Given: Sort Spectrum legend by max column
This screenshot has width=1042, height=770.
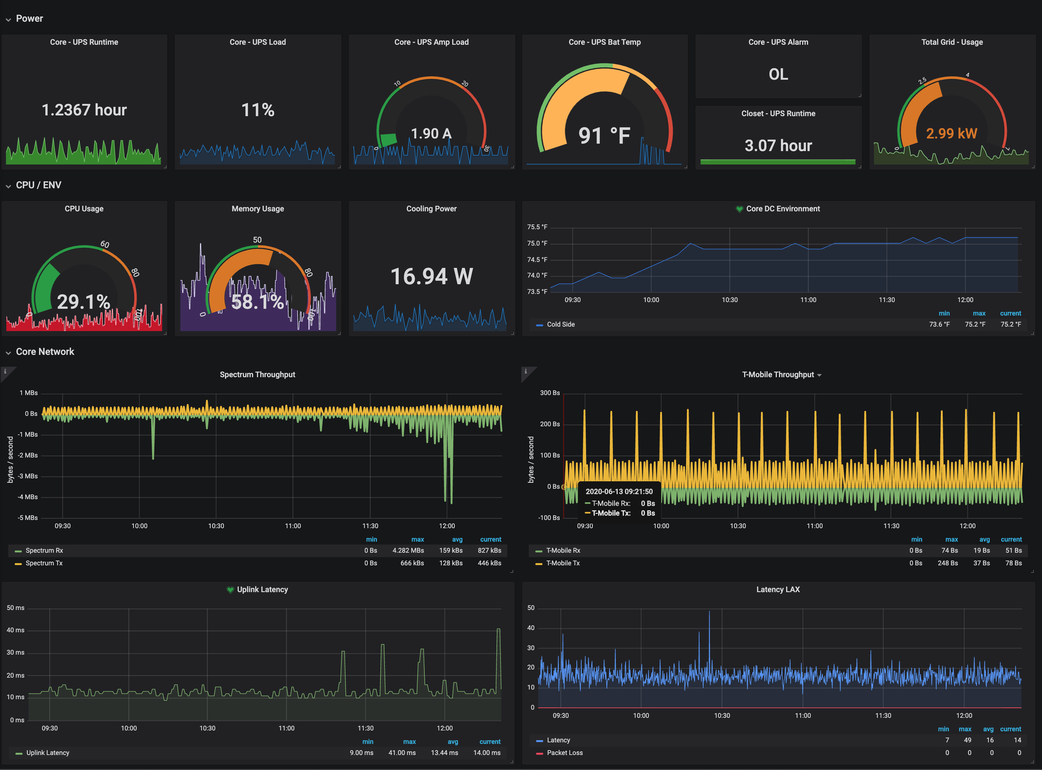Looking at the screenshot, I should pyautogui.click(x=417, y=539).
